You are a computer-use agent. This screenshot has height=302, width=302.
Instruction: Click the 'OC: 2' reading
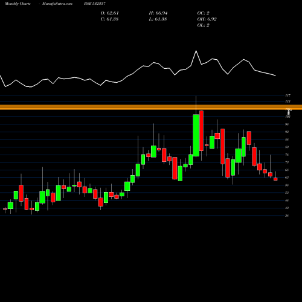[x=203, y=13]
